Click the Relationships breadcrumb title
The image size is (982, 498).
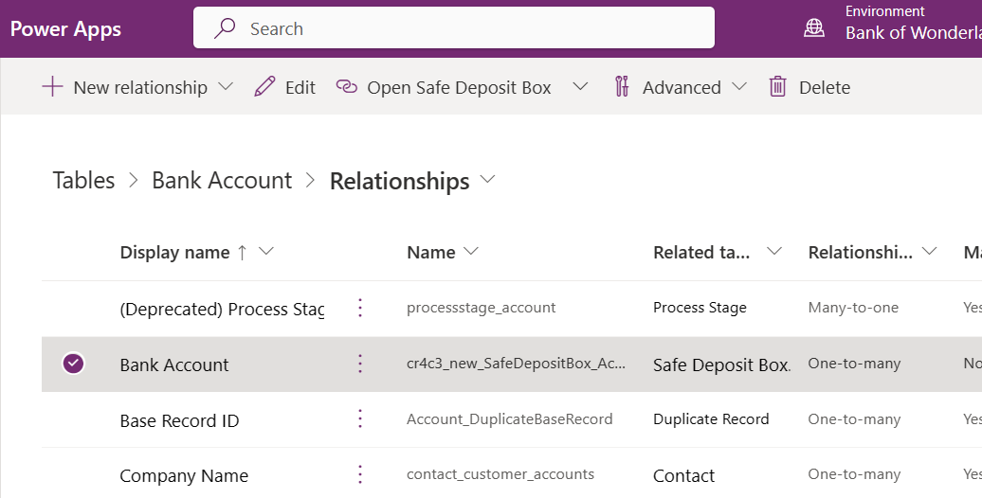pyautogui.click(x=400, y=182)
